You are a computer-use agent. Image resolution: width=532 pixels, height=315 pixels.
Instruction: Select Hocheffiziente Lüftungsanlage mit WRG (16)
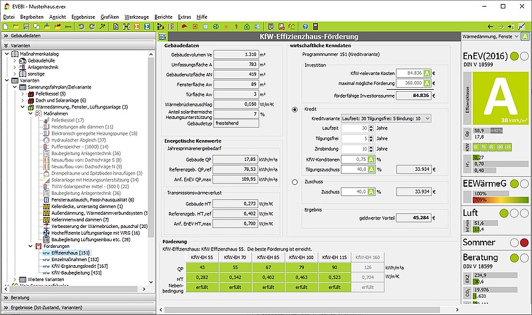[95, 233]
